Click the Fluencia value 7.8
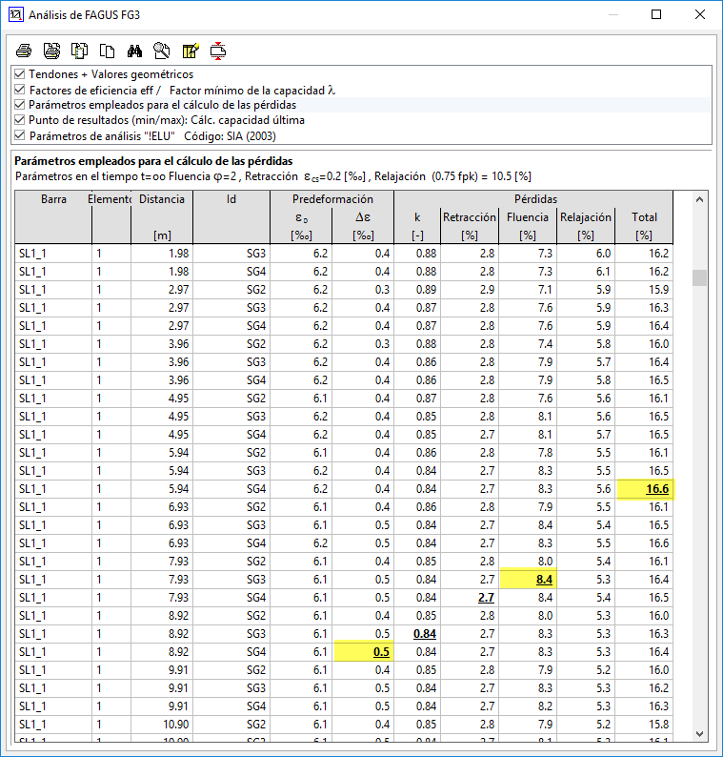 545,452
